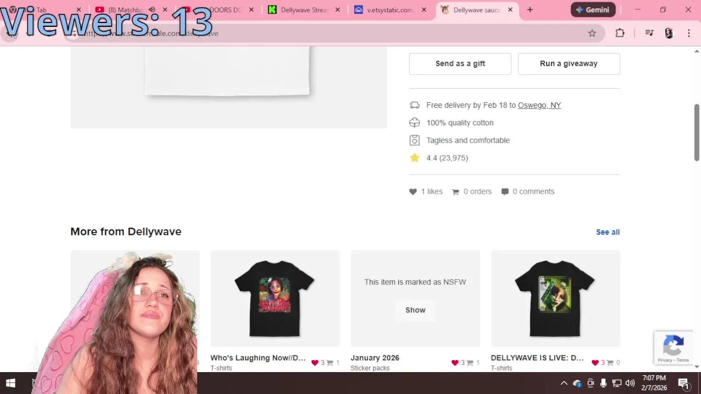Close the Dellywave sauce tab

tap(510, 10)
